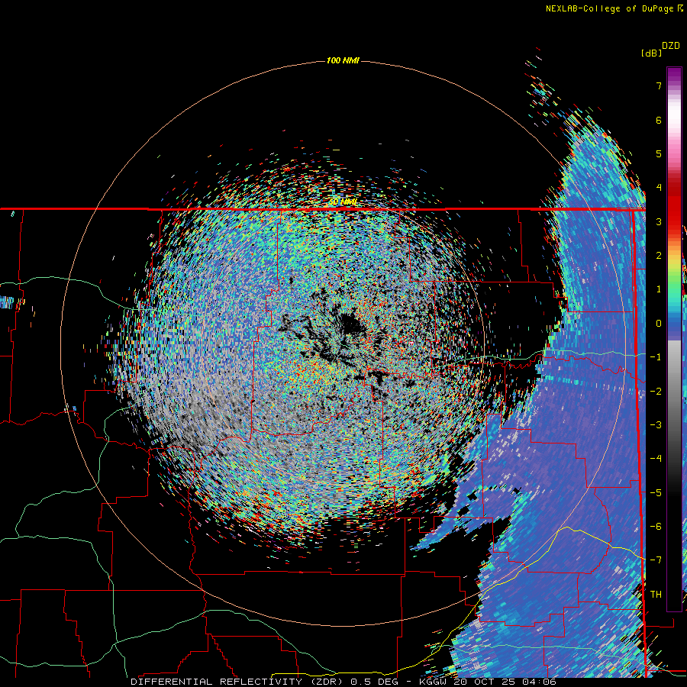Screen dimensions: 687x687
Task: Click the "2" value on color scale
Action: pyautogui.click(x=659, y=256)
